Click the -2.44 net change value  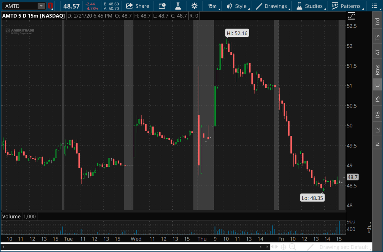90,4
